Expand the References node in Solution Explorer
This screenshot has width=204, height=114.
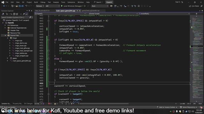[5, 25]
